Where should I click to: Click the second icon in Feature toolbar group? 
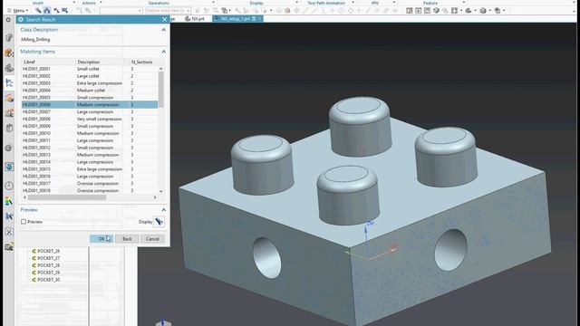click(x=419, y=11)
